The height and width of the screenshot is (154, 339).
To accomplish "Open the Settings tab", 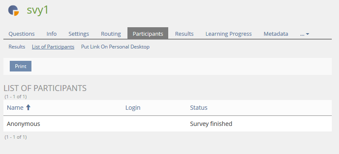I will (x=79, y=34).
